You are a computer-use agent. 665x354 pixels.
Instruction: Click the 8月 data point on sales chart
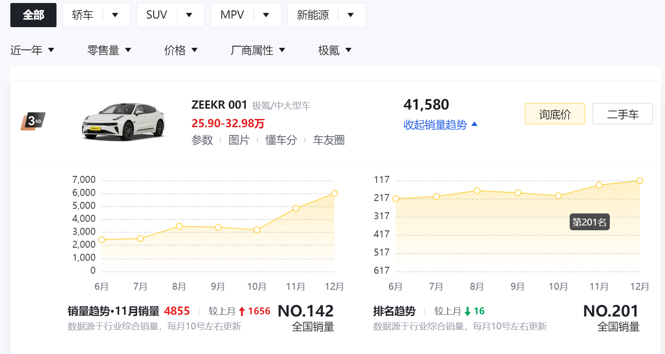[x=179, y=226]
